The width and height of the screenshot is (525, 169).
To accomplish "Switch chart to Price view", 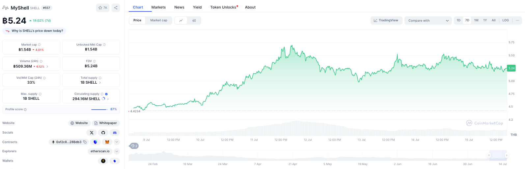I will [x=137, y=20].
